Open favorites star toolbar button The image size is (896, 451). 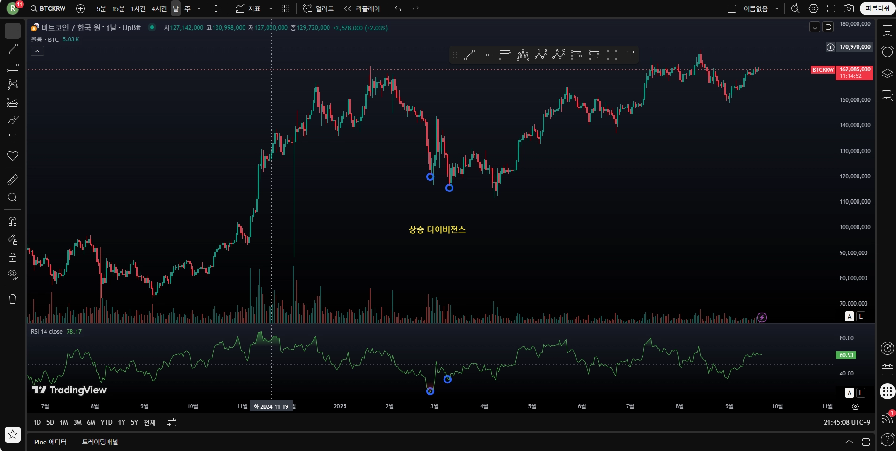(13, 434)
